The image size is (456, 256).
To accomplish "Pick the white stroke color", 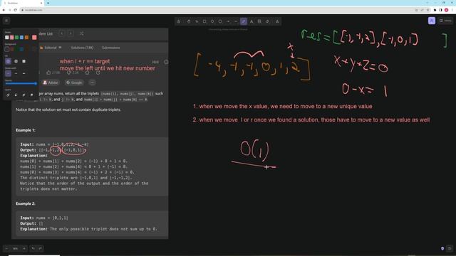I will pyautogui.click(x=7, y=38).
